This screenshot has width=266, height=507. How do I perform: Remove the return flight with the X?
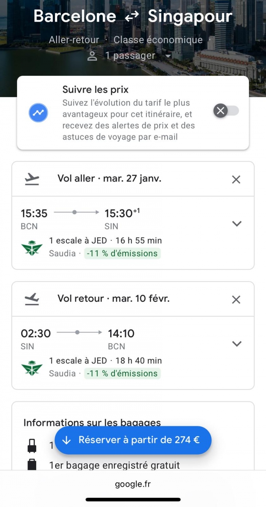236,300
